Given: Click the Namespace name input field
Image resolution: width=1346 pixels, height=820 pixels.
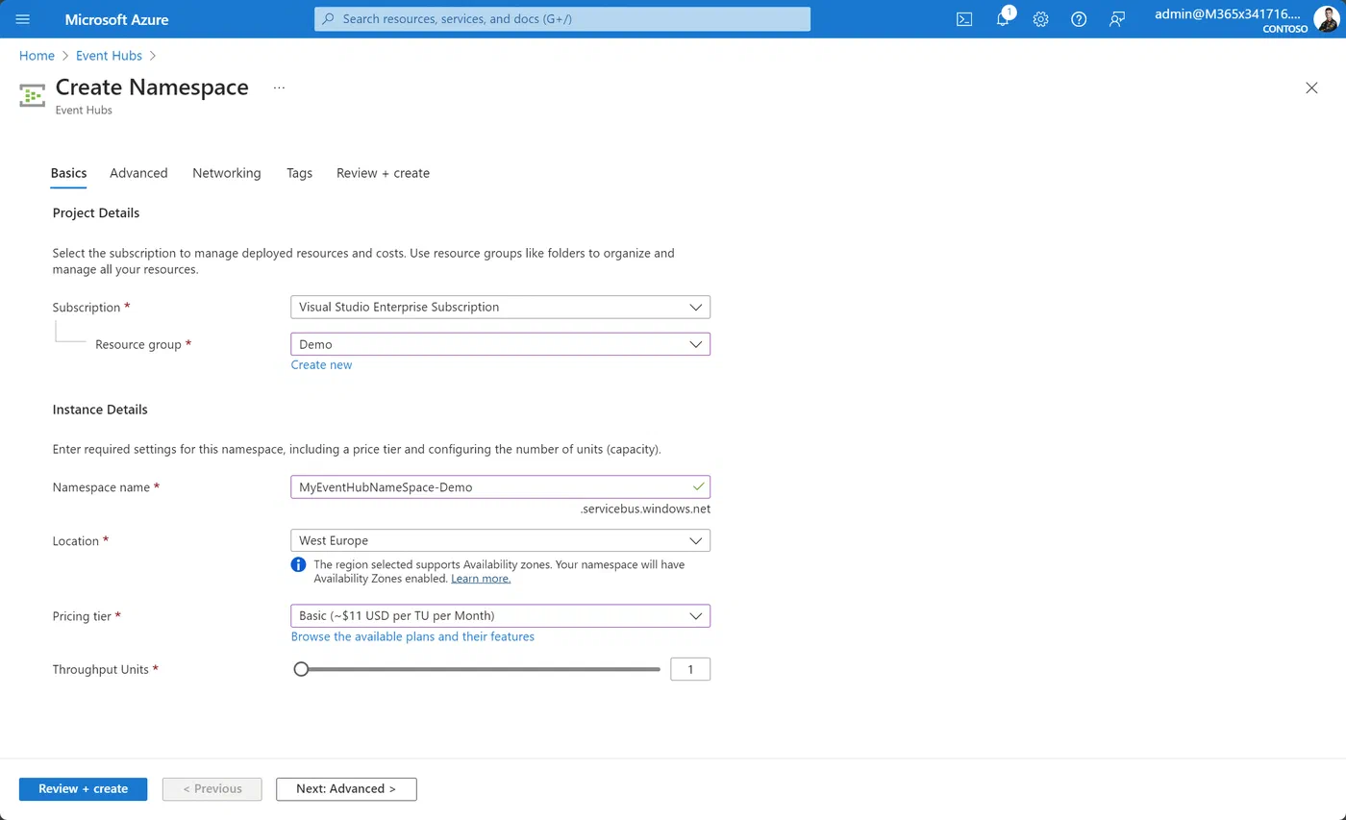Looking at the screenshot, I should [x=500, y=487].
